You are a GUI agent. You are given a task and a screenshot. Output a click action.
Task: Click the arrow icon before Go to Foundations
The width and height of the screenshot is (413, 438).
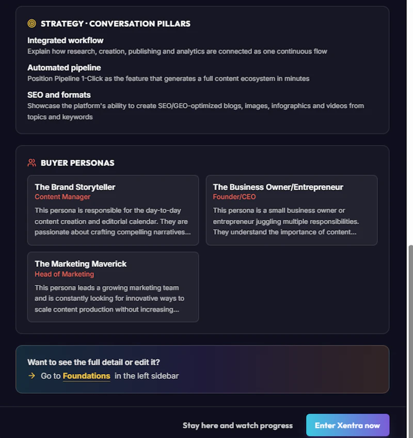(x=32, y=376)
